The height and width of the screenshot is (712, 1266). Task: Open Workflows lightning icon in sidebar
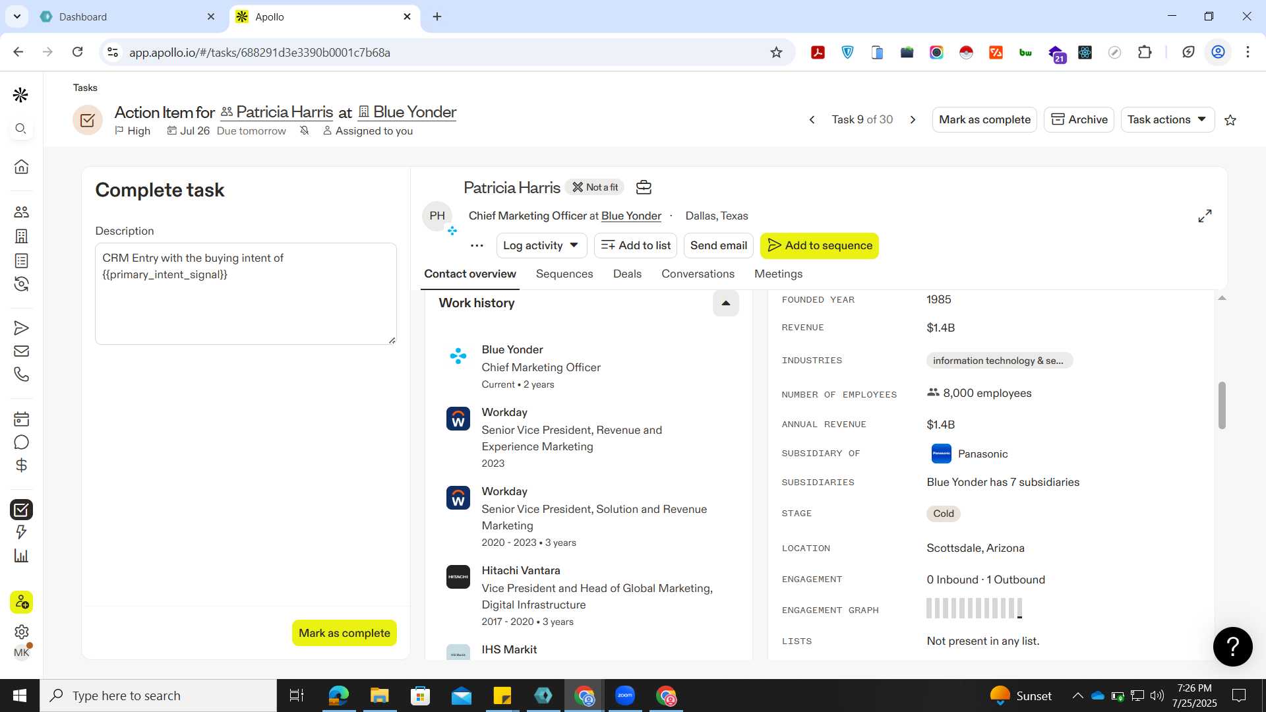[21, 532]
